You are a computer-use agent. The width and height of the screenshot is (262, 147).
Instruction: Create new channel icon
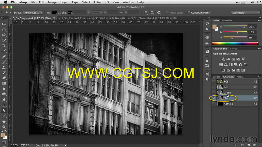pos(249,145)
